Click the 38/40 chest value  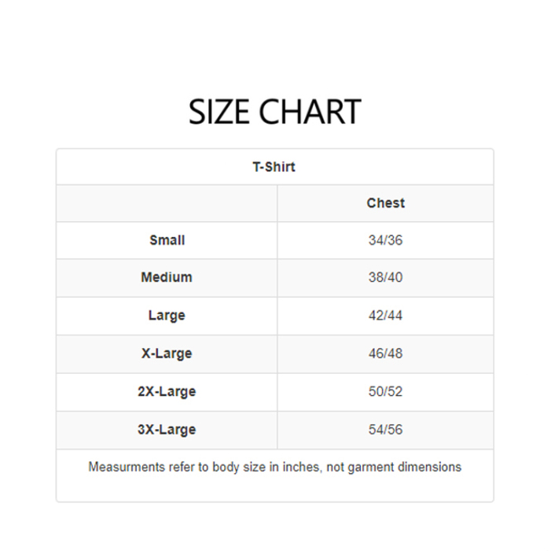385,277
